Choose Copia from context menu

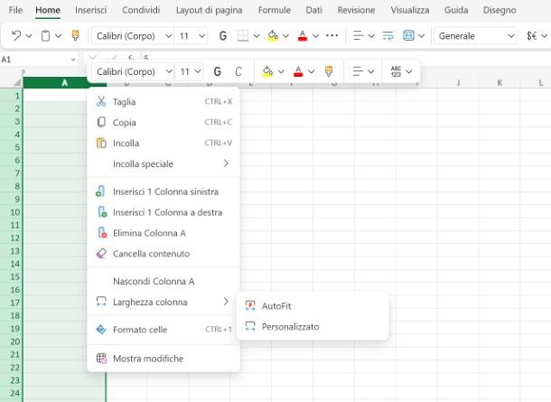pos(163,122)
